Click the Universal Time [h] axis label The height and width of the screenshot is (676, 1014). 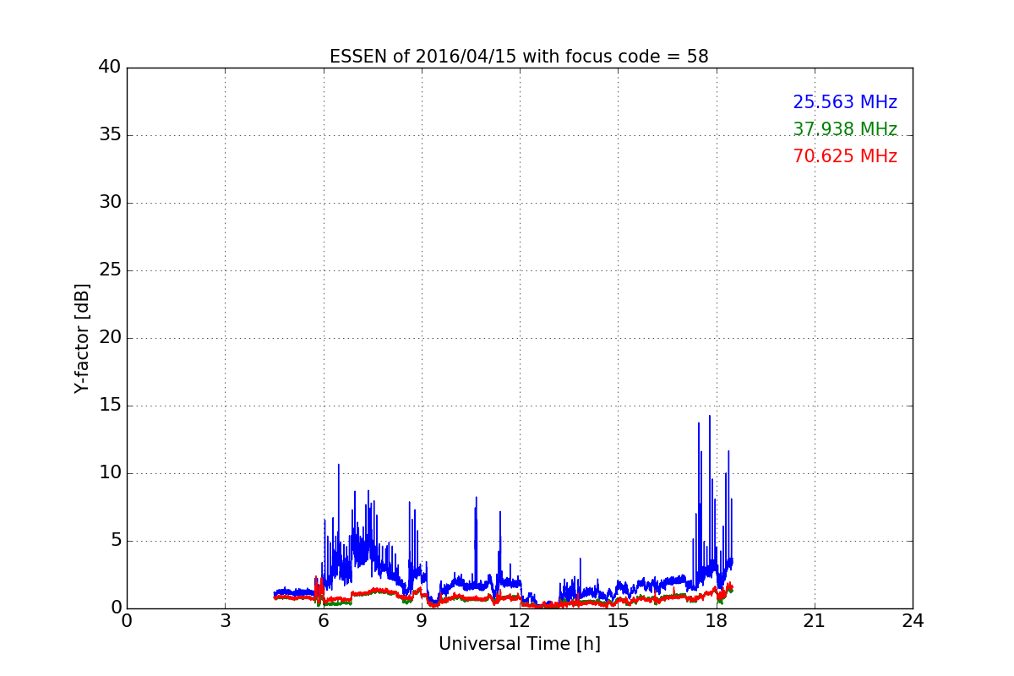click(519, 644)
